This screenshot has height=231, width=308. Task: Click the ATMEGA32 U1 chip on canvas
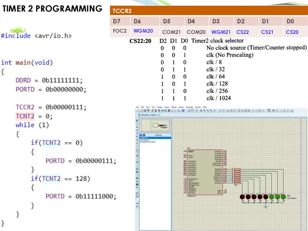coord(205,172)
